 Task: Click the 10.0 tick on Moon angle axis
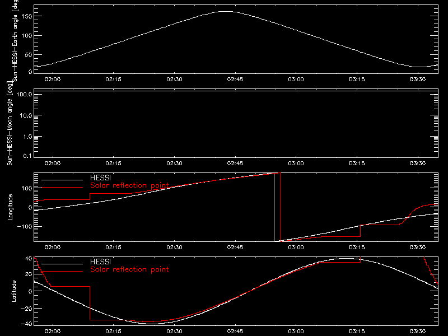coord(26,115)
